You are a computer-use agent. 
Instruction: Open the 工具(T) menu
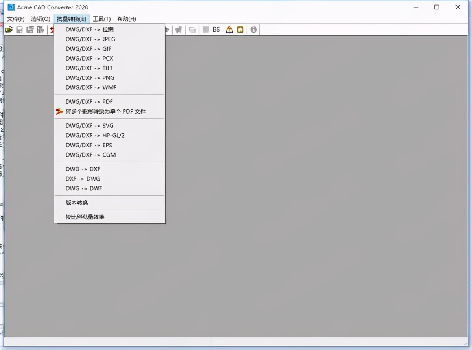(x=101, y=19)
